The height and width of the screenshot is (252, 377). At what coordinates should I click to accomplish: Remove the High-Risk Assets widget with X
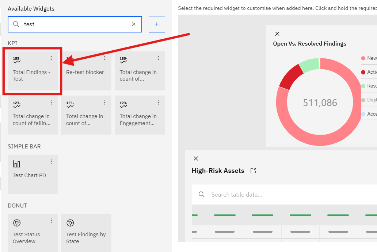(196, 158)
